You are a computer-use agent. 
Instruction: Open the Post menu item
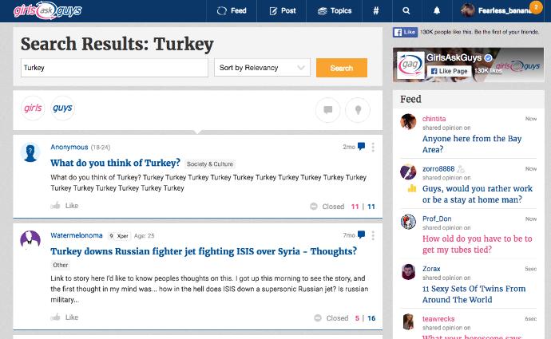click(x=283, y=11)
